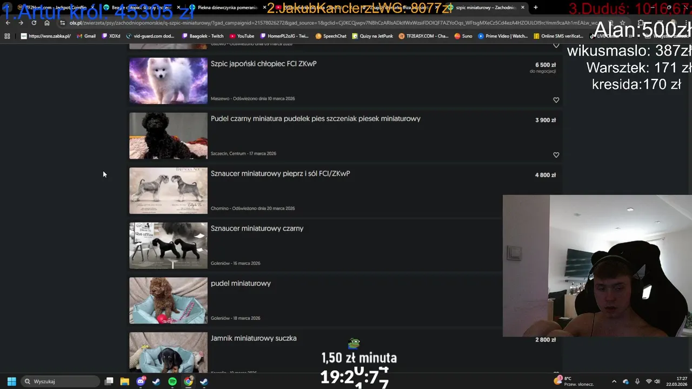Open the Online SMS verification bookmark
The image size is (692, 389).
558,36
